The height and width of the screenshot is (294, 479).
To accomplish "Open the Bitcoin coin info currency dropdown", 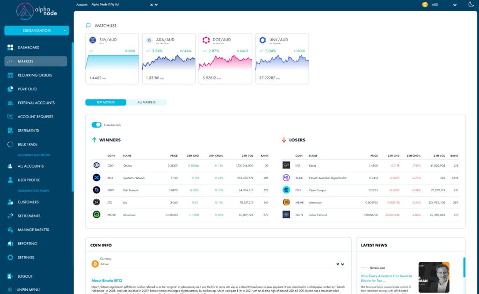I will pyautogui.click(x=343, y=264).
